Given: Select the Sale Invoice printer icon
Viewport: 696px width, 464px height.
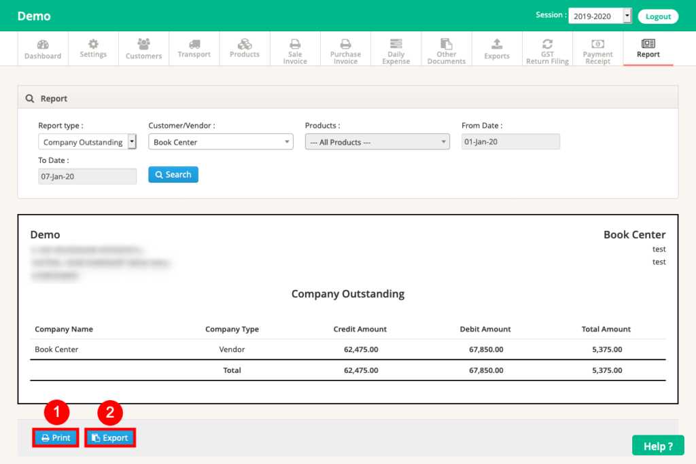Looking at the screenshot, I should click(x=295, y=48).
